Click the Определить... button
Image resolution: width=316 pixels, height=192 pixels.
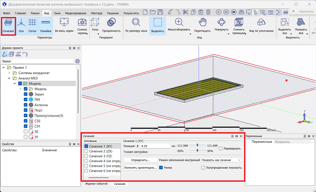pos(140,159)
